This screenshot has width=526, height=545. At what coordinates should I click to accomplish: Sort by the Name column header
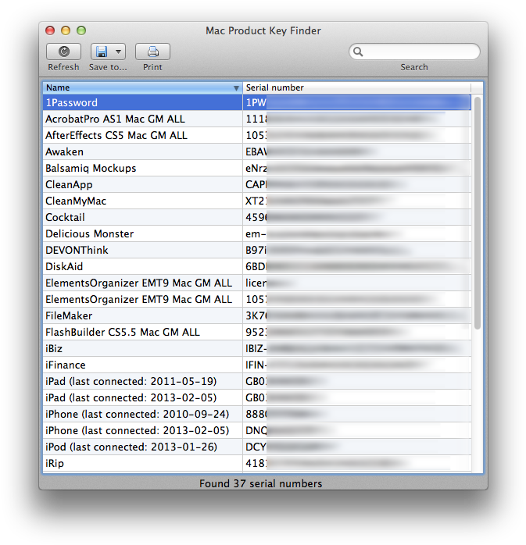137,87
